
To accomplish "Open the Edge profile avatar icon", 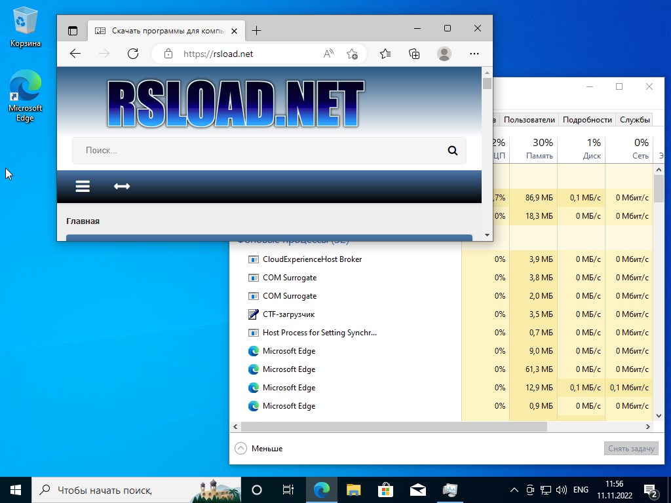I will point(444,54).
